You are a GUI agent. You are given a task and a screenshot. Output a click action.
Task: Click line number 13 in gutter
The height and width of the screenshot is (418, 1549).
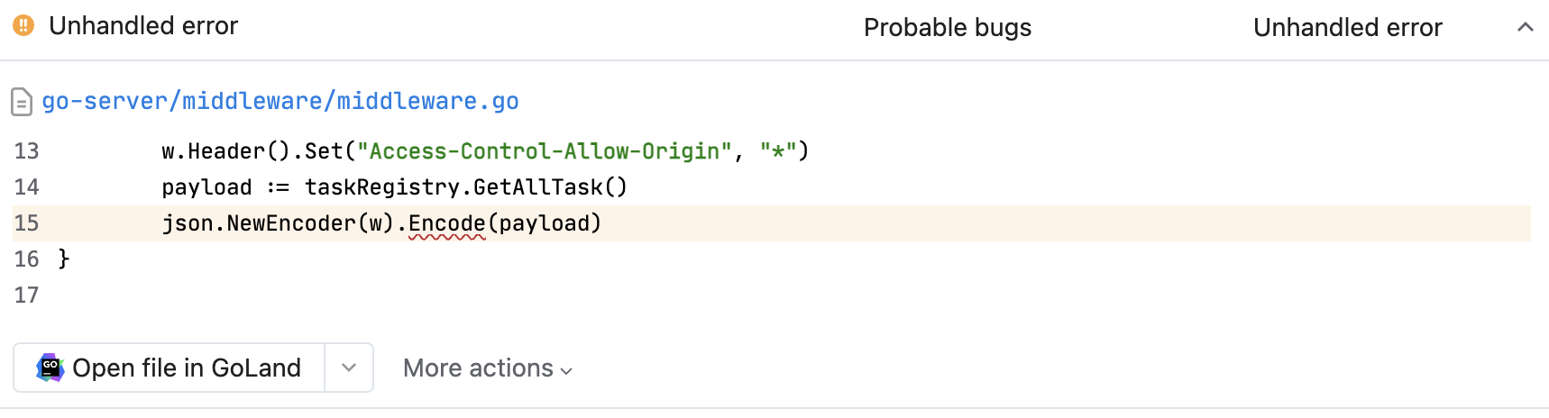pyautogui.click(x=26, y=150)
